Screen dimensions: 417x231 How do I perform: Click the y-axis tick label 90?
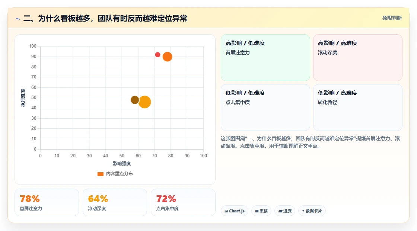point(34,56)
